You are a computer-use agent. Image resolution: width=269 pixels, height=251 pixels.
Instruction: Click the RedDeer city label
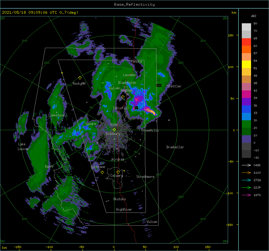click(127, 90)
